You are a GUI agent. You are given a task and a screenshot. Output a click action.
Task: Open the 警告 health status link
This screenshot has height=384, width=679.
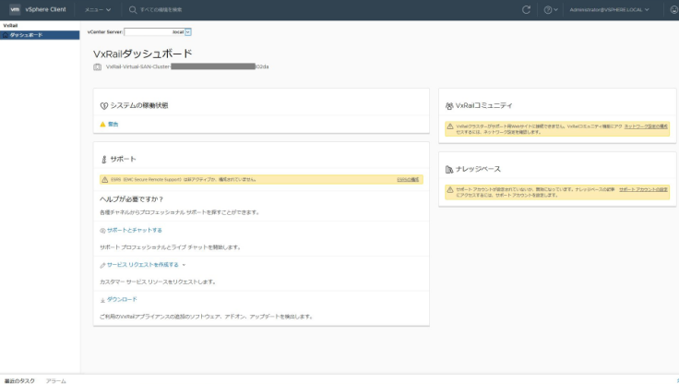113,124
